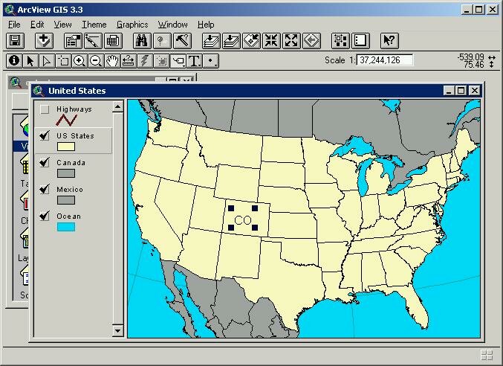Open the Query Builder hammer button

coord(182,41)
